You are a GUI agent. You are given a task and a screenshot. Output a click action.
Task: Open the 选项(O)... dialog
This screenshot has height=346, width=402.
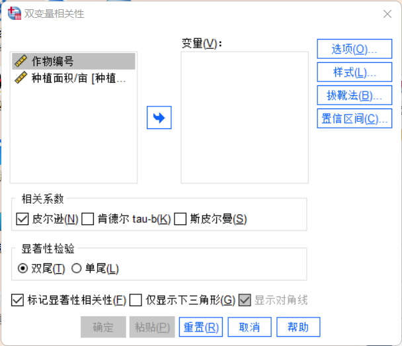(x=354, y=49)
